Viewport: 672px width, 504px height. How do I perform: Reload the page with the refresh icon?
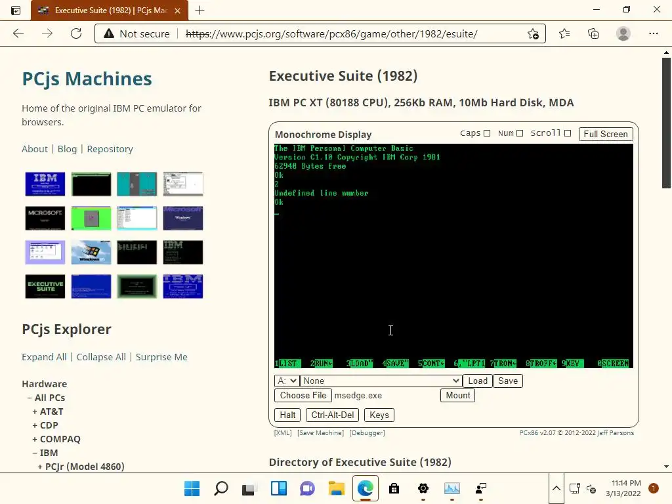tap(76, 33)
